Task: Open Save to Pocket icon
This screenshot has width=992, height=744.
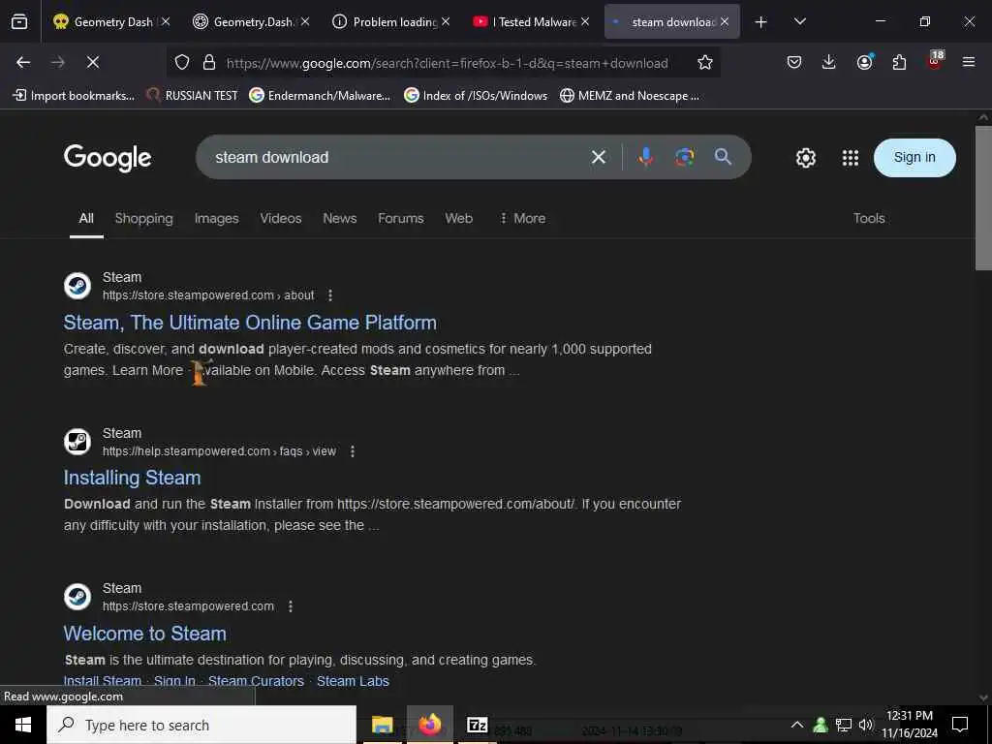Action: 794,62
